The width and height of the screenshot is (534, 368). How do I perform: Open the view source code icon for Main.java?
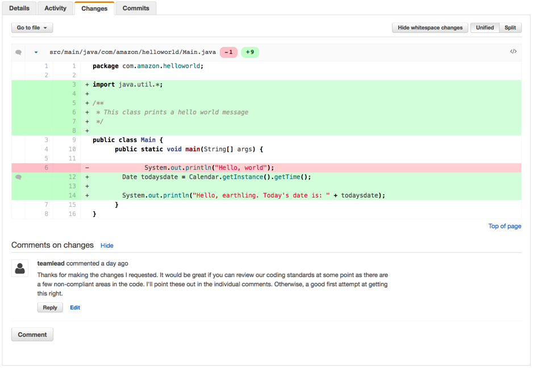click(513, 52)
